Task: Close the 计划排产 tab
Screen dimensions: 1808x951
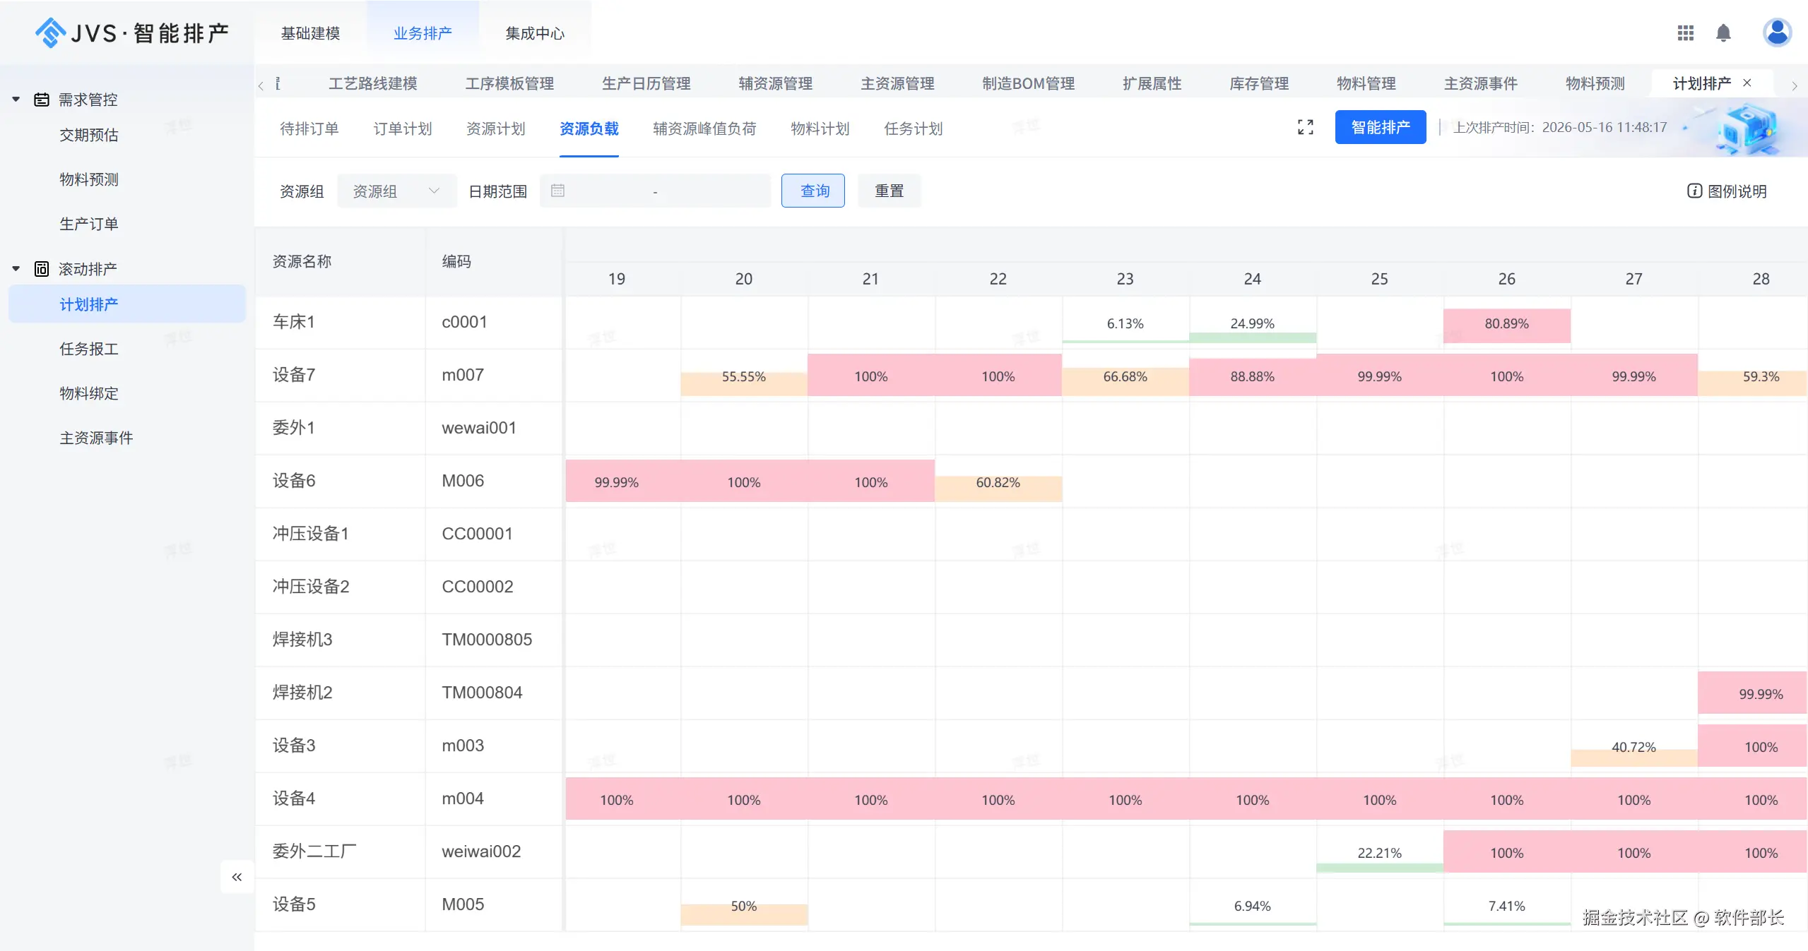Action: click(1747, 83)
